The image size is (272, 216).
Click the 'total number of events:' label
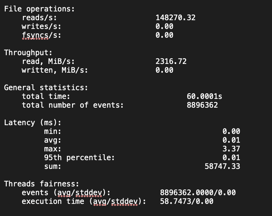pos(73,105)
